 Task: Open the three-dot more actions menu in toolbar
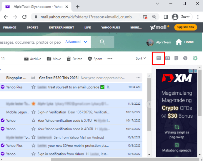pos(110,59)
